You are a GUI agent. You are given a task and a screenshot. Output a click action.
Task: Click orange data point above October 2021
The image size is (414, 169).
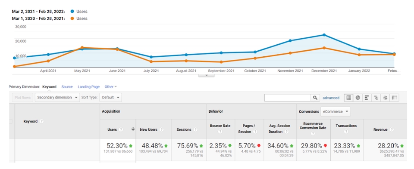pyautogui.click(x=255, y=58)
